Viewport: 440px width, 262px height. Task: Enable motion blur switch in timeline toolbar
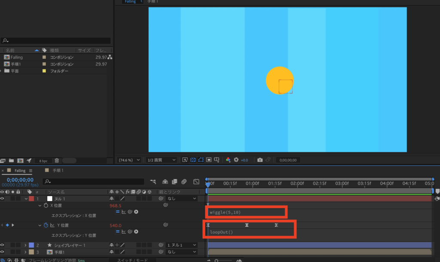point(183,182)
